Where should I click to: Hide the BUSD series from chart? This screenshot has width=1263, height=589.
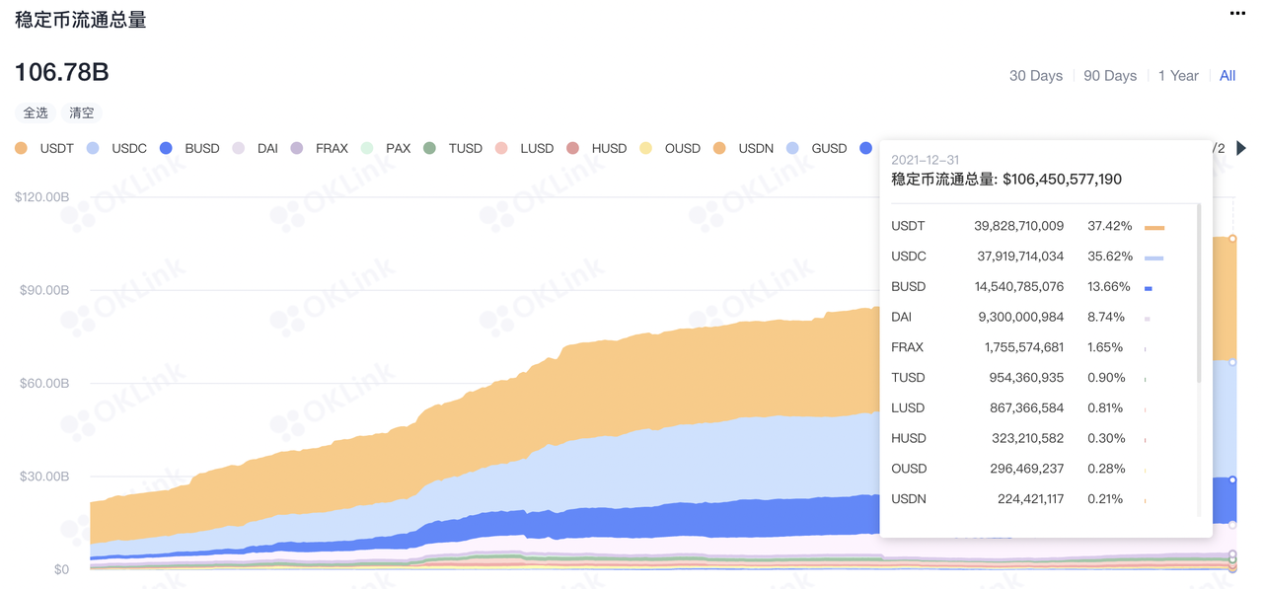[x=189, y=148]
